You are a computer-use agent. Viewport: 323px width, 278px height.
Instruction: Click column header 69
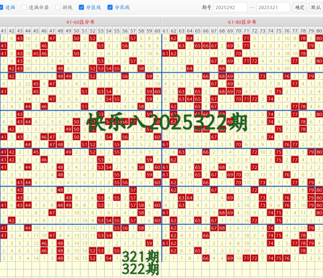coord(230,31)
